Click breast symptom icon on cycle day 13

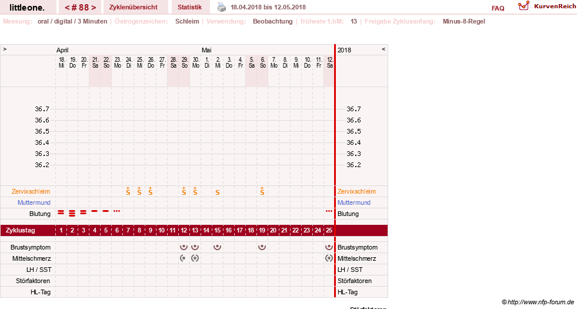coord(195,247)
